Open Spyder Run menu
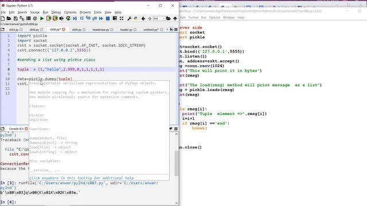This screenshot has width=367, height=206. click(x=45, y=12)
